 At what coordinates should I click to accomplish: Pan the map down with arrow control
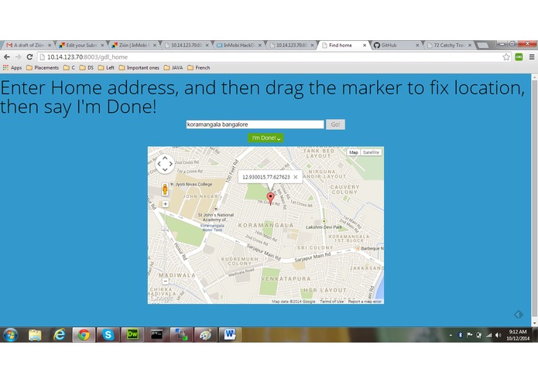[165, 169]
